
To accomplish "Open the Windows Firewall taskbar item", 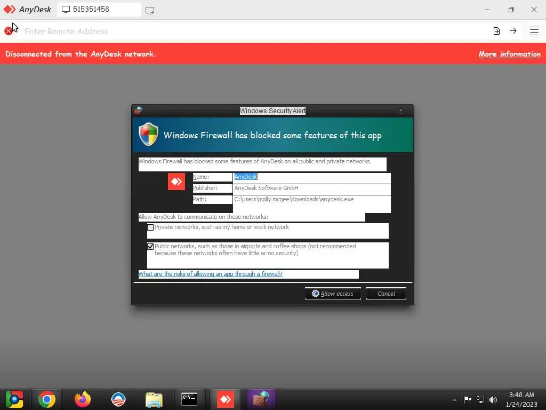I will (x=261, y=399).
